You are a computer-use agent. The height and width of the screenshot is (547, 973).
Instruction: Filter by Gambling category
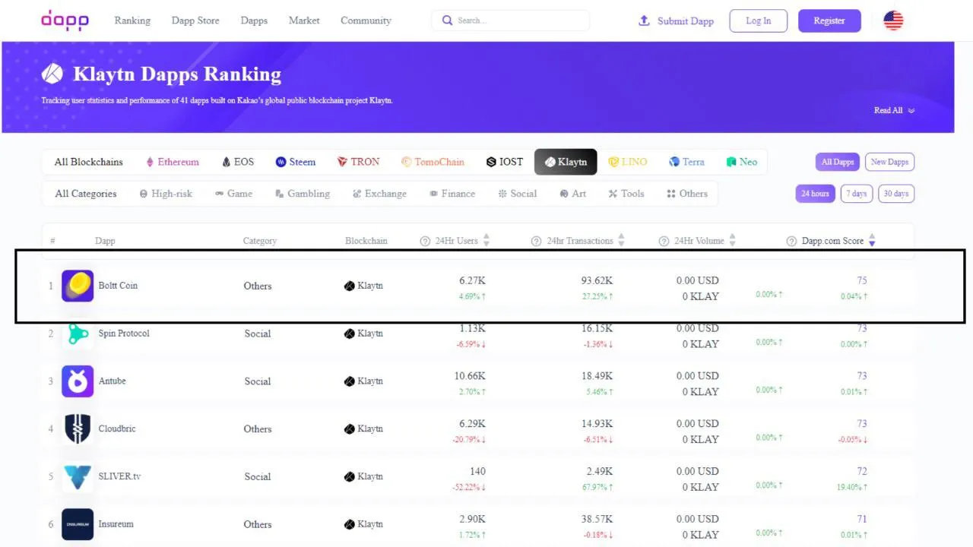coord(303,194)
